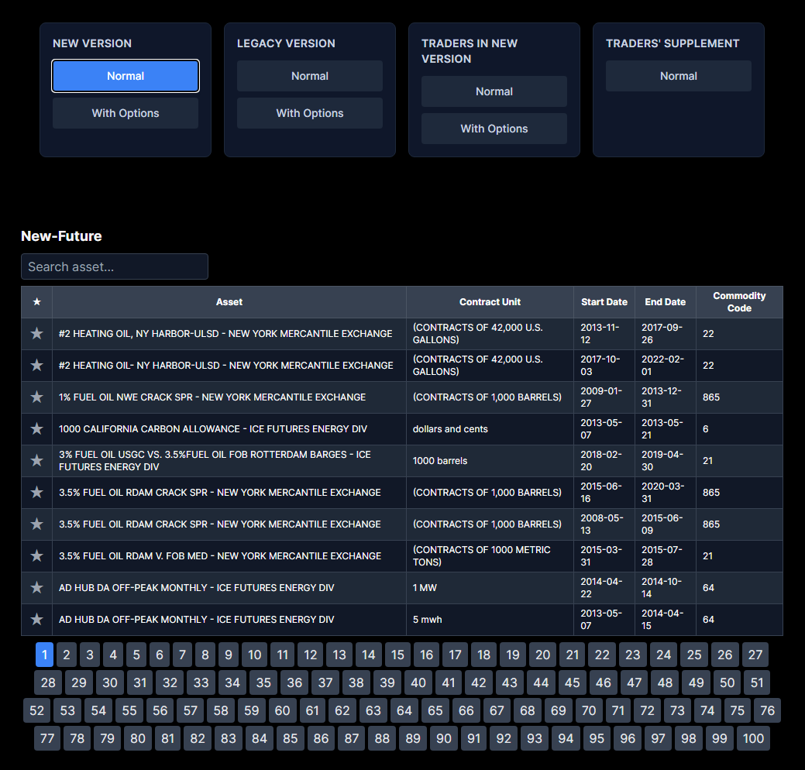Select Normal under New Version
The height and width of the screenshot is (770, 805).
pos(126,76)
